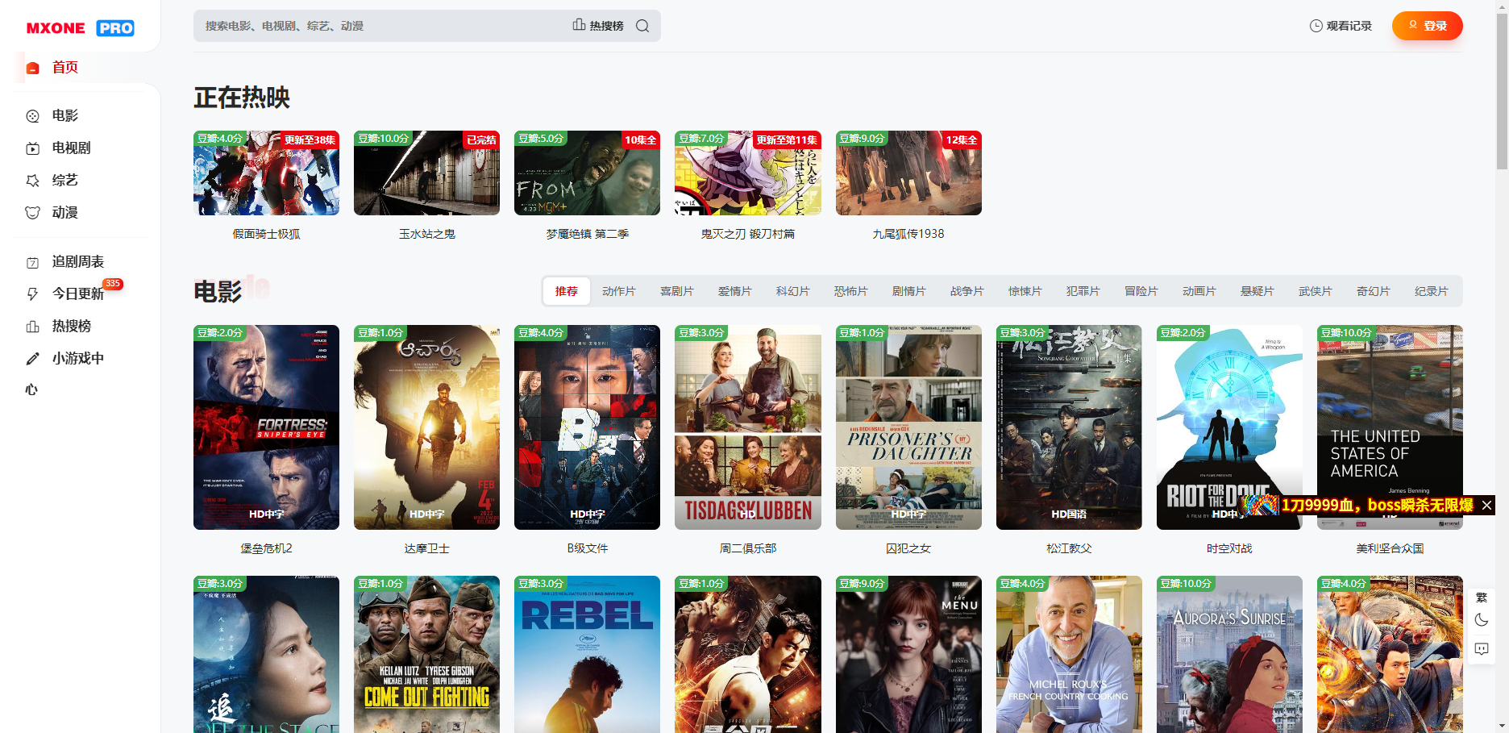
Task: Open the 综艺 variety shows sidebar item
Action: pos(65,181)
